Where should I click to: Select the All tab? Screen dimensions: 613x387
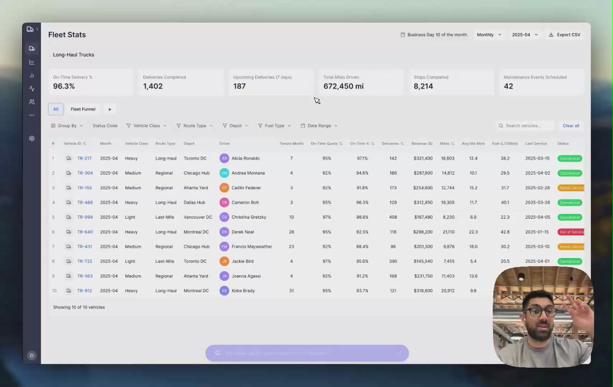55,109
